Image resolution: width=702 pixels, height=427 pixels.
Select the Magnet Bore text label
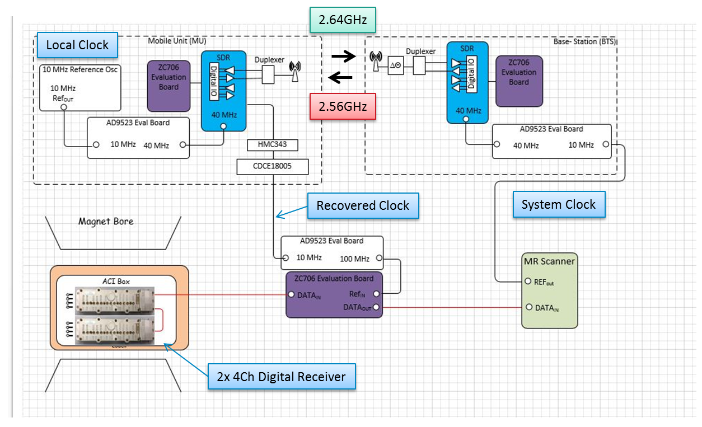point(106,222)
